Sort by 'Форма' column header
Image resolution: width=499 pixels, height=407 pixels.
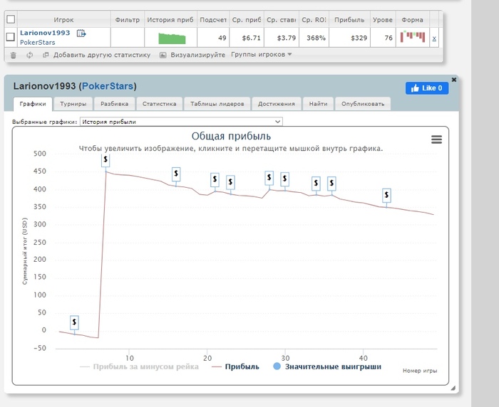point(413,20)
